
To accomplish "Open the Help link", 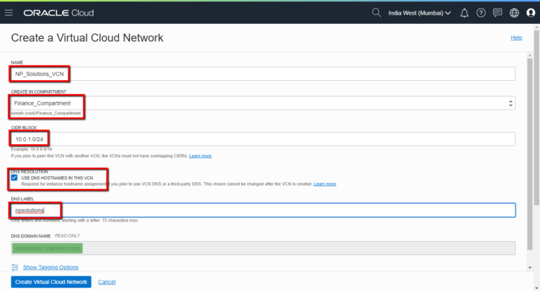I will tap(516, 38).
